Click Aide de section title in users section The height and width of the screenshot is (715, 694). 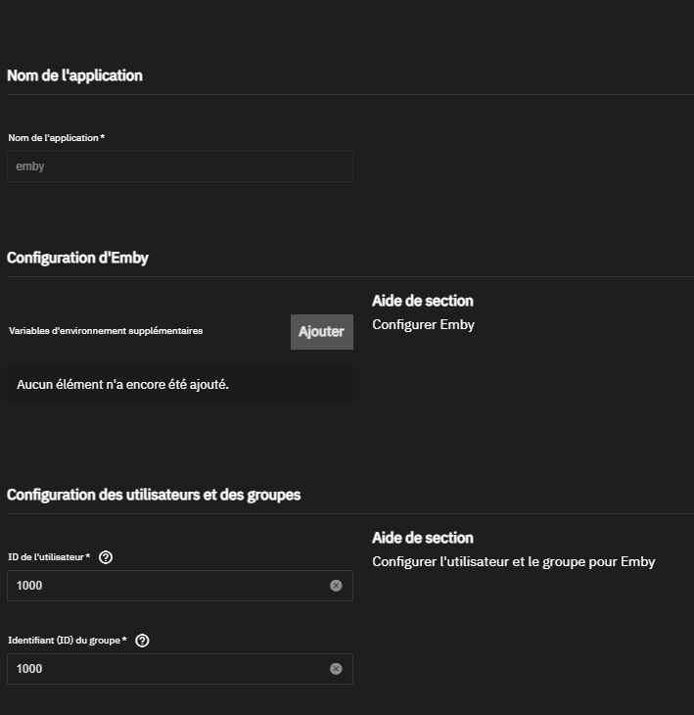pos(422,538)
